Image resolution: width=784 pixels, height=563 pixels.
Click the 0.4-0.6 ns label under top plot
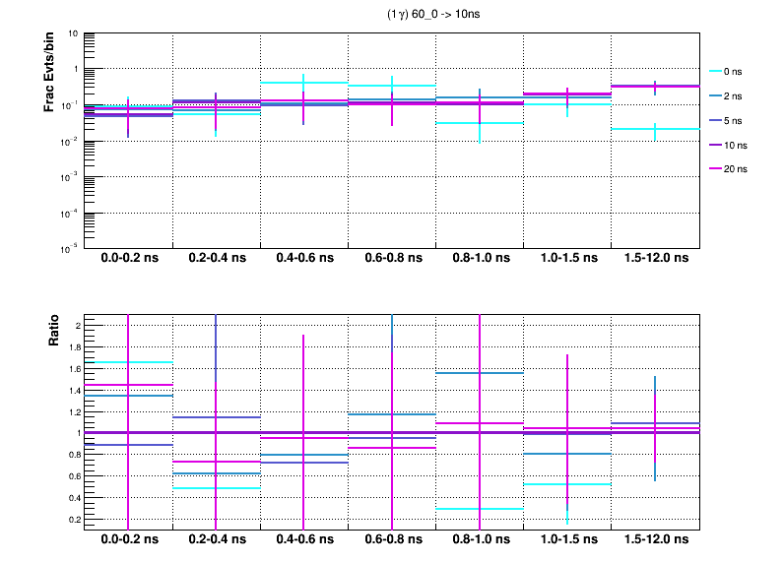[x=304, y=259]
